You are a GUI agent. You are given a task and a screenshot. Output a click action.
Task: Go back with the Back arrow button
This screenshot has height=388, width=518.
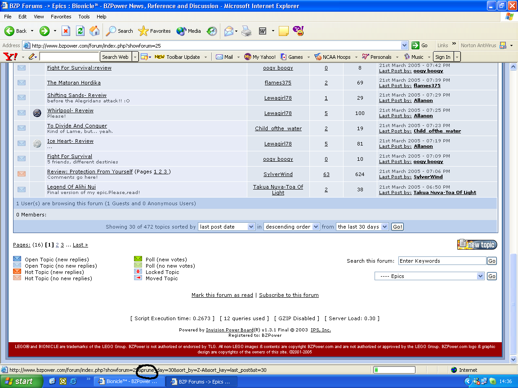16,31
